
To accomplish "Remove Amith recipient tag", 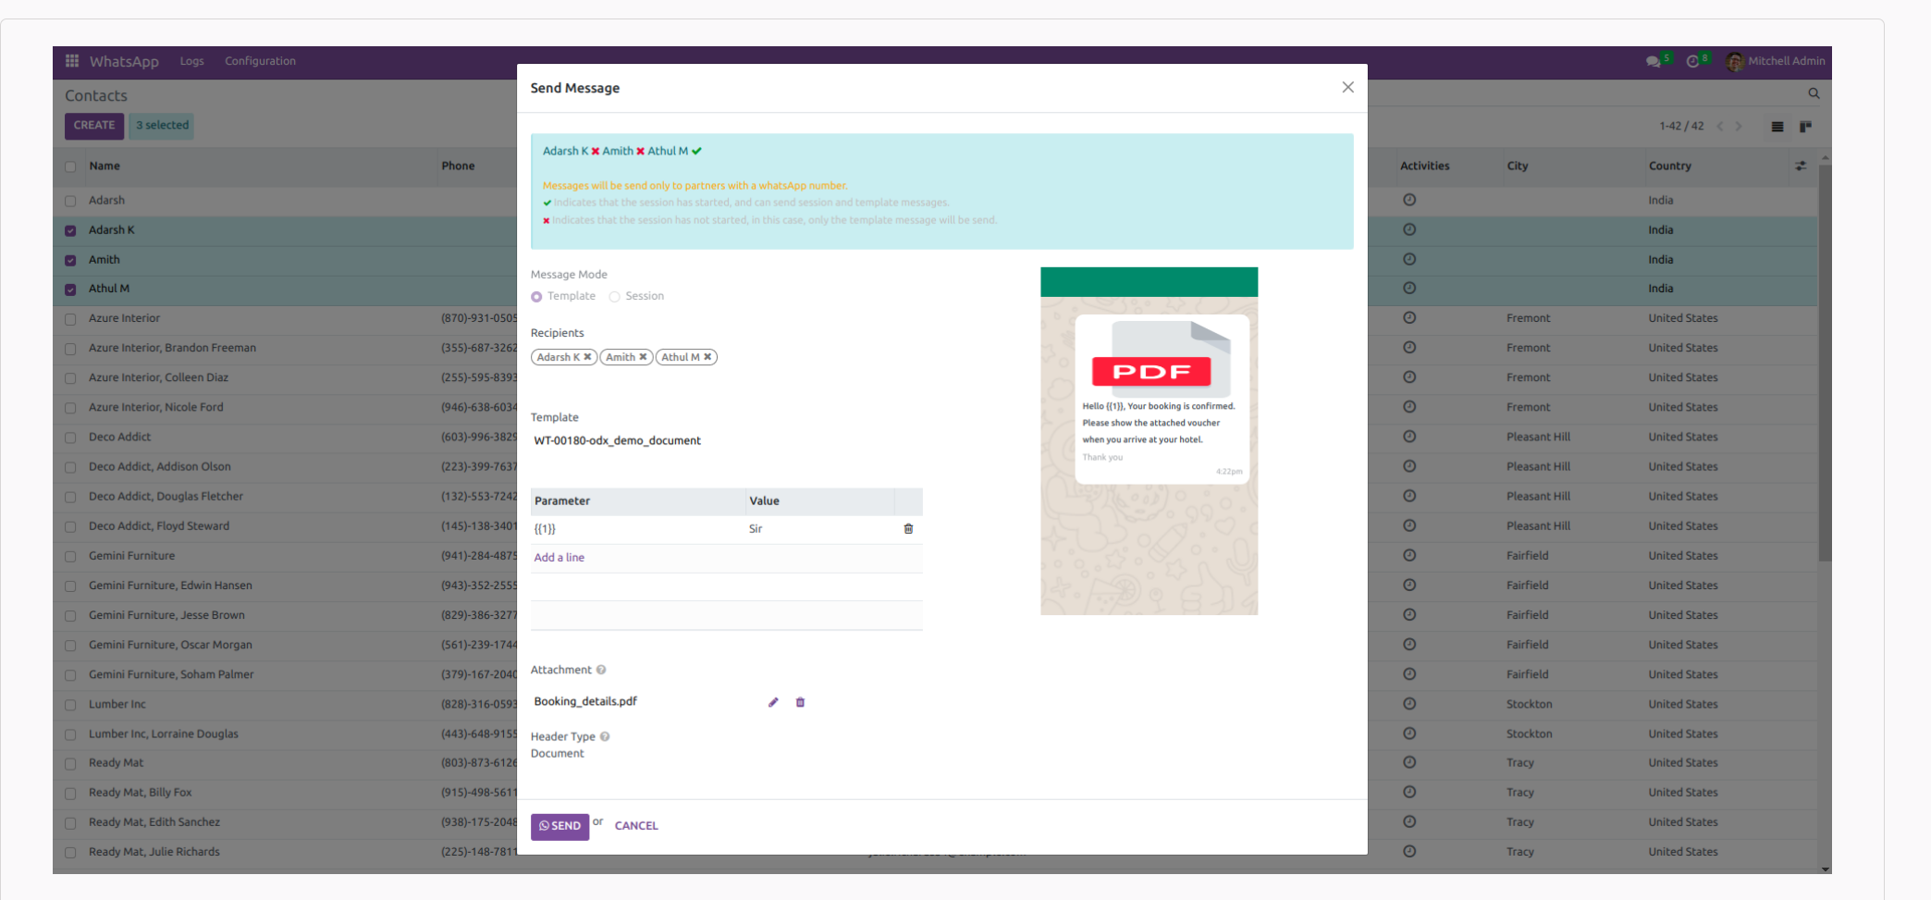I will click(643, 357).
